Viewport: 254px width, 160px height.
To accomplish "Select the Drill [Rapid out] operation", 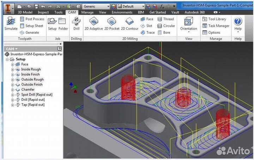I will (x=33, y=100).
